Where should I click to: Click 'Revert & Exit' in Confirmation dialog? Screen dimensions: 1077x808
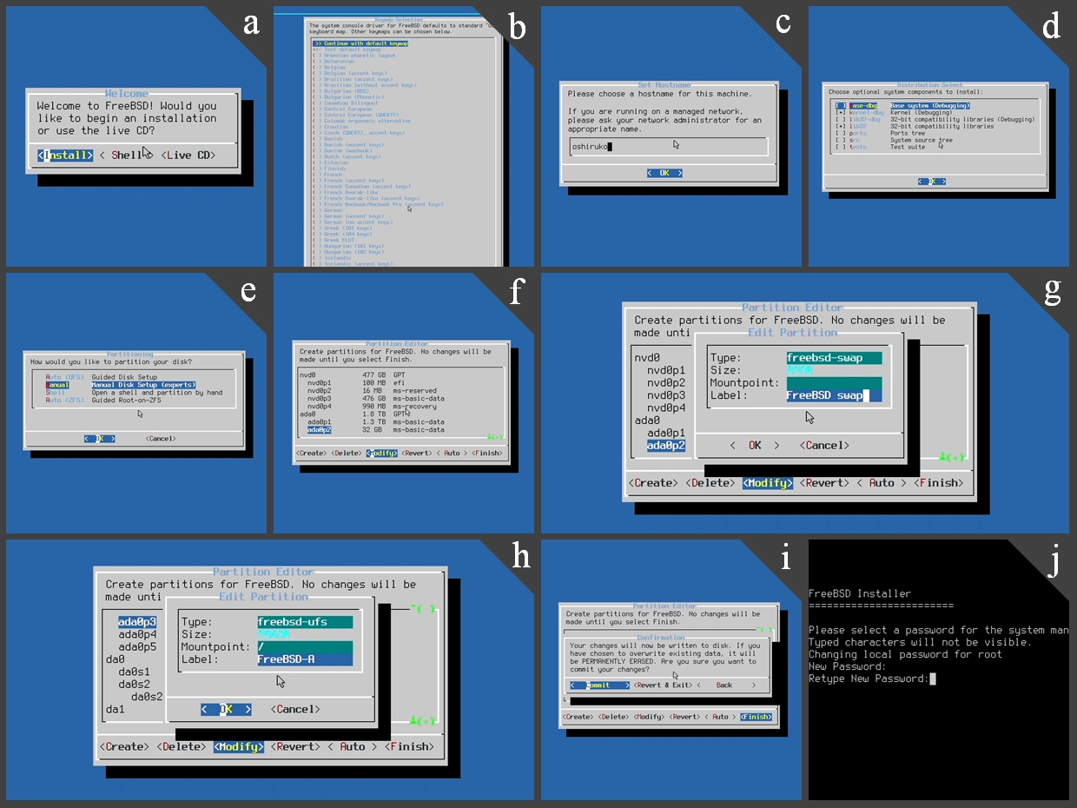pos(664,685)
